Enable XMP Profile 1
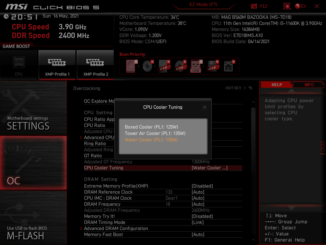Viewport: 326px width, 245px height. 57,65
